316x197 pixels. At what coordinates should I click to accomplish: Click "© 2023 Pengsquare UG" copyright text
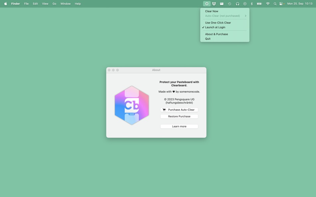tap(179, 99)
